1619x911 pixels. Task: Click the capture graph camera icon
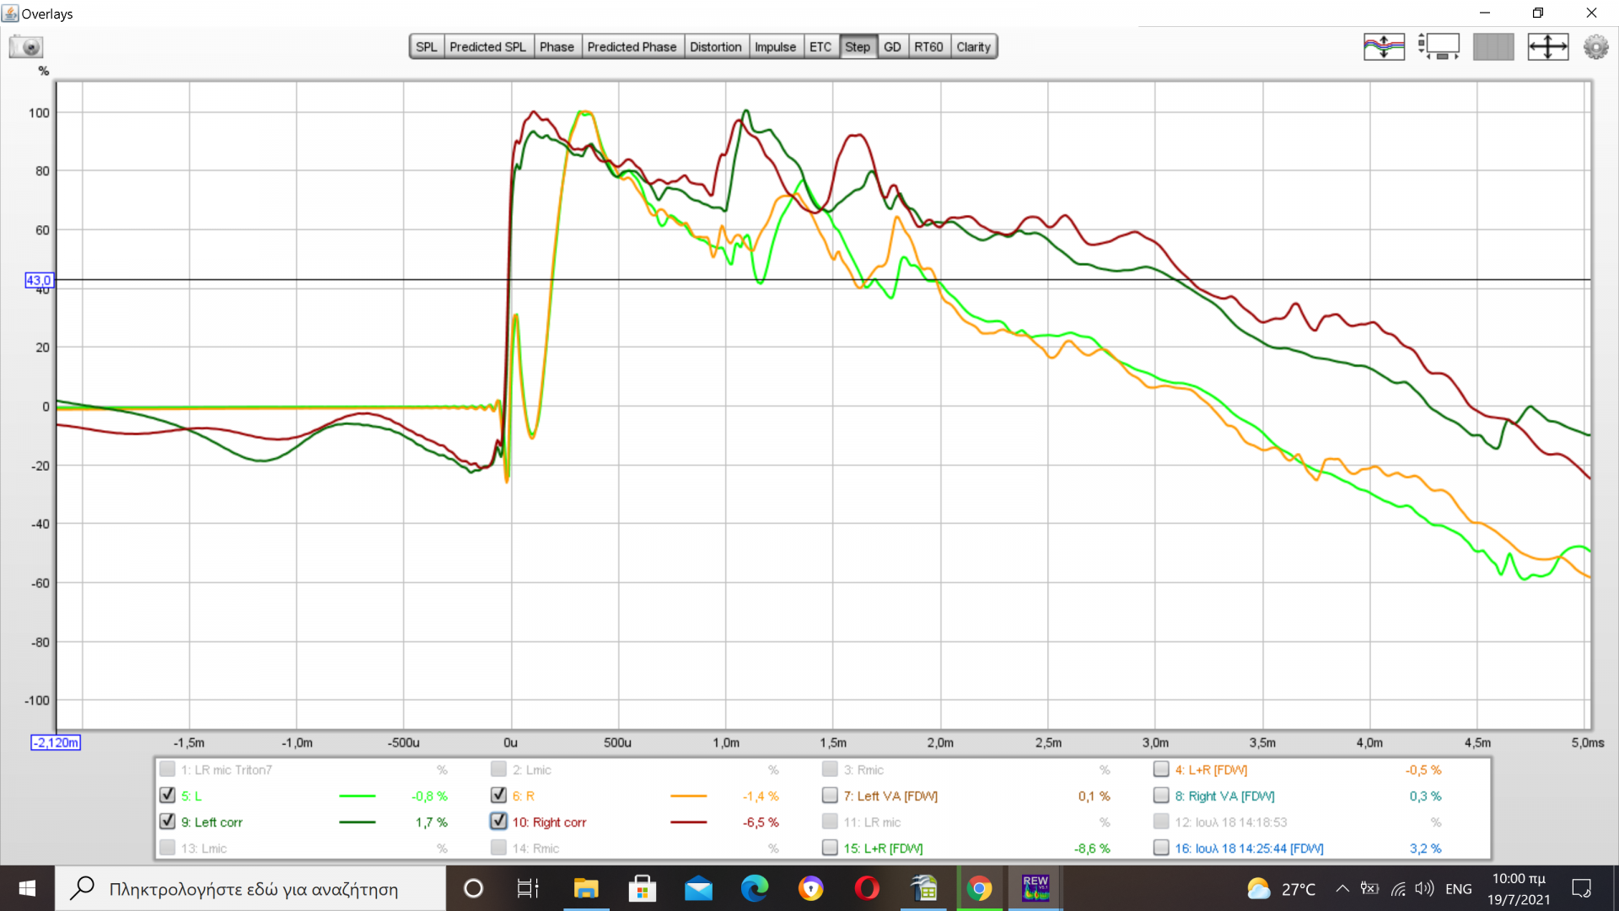coord(26,46)
